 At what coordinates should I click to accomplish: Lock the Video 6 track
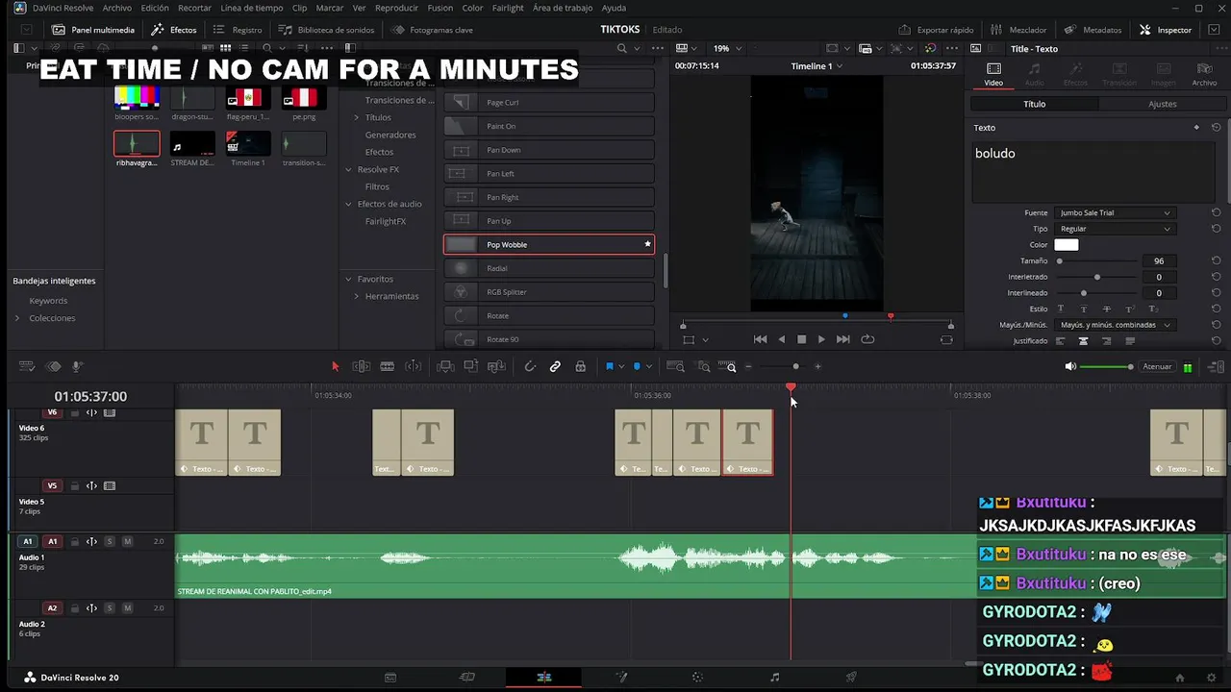pyautogui.click(x=75, y=412)
